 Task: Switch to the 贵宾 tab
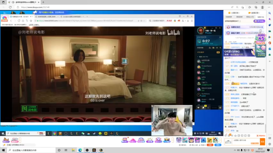tap(250, 17)
